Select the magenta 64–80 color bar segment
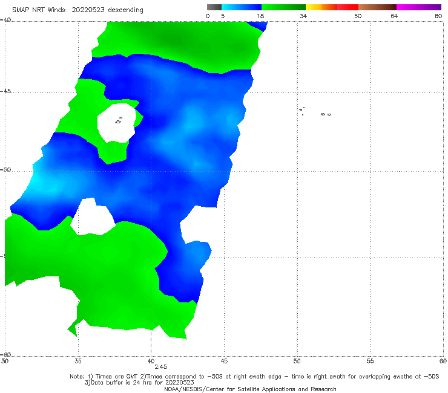This screenshot has width=448, height=393. [419, 7]
